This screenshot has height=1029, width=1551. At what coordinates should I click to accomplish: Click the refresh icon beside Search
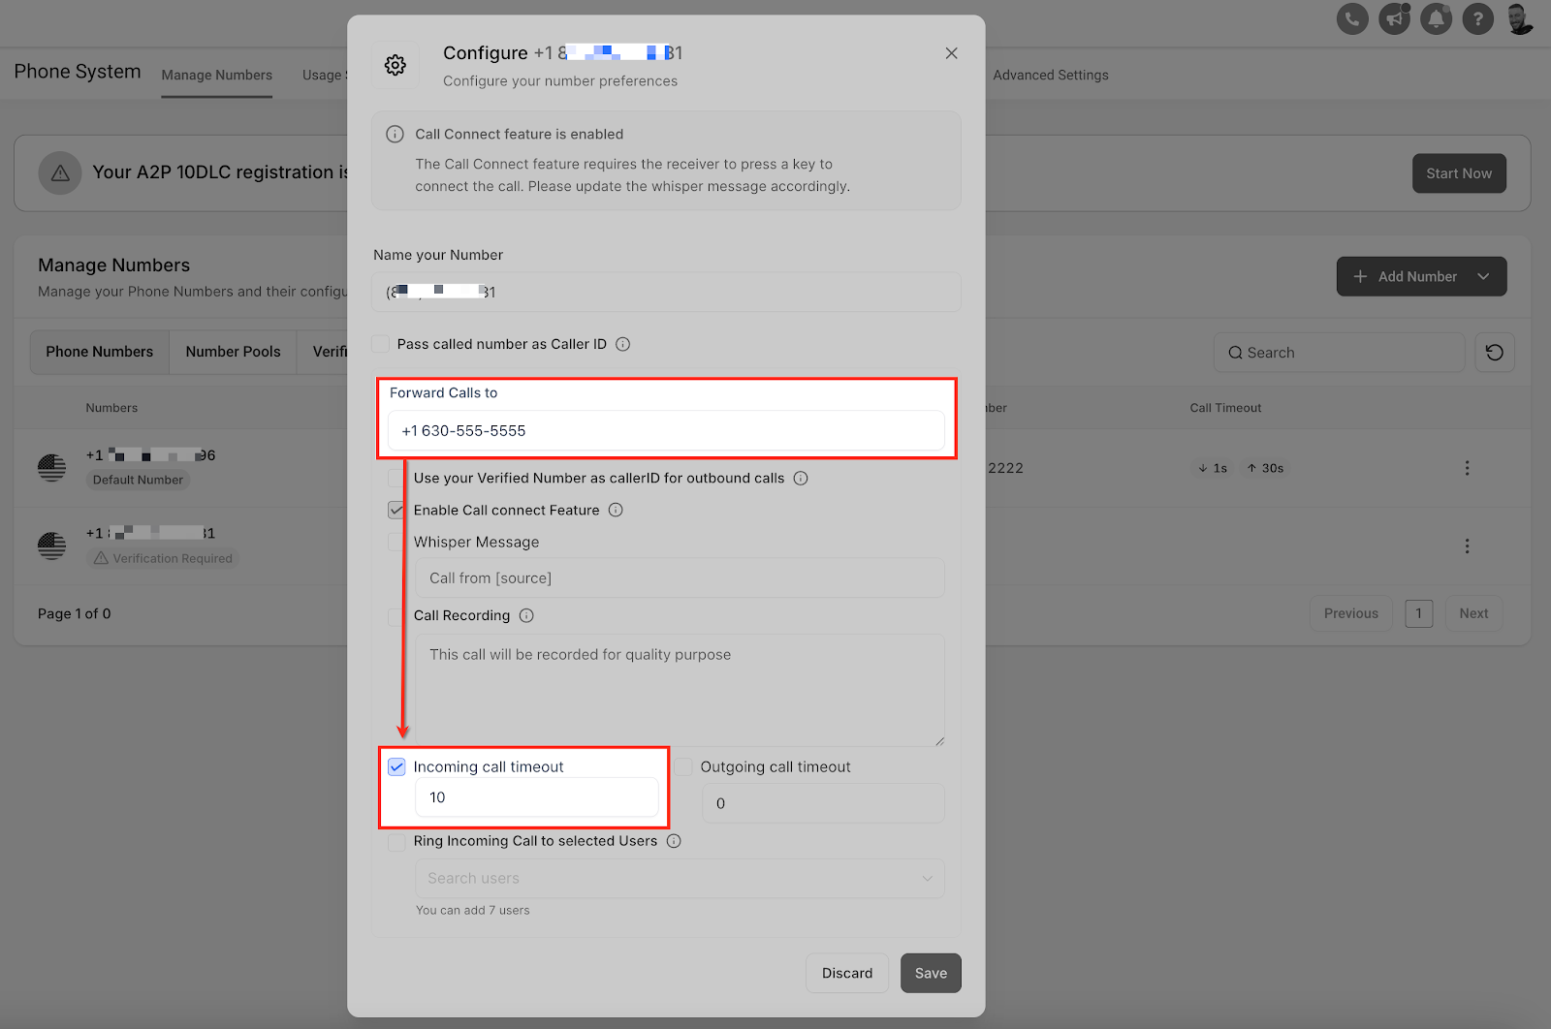coord(1495,353)
